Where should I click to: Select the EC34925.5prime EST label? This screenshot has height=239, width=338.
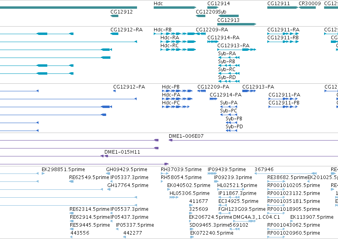coord(238,201)
